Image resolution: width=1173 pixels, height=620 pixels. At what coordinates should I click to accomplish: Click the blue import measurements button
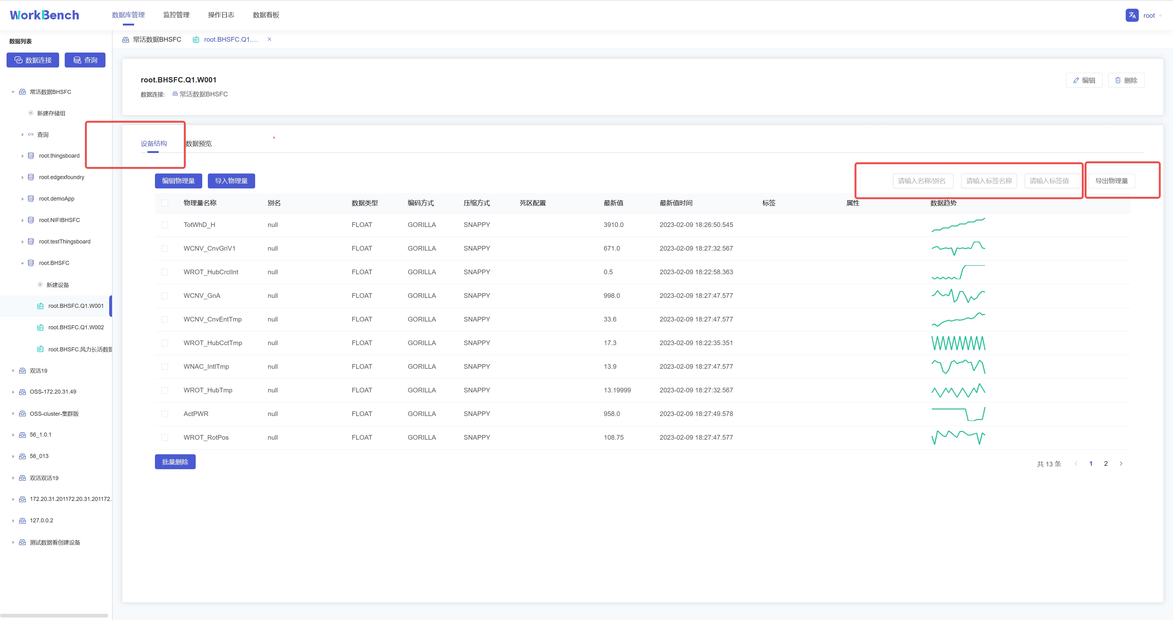coord(231,181)
